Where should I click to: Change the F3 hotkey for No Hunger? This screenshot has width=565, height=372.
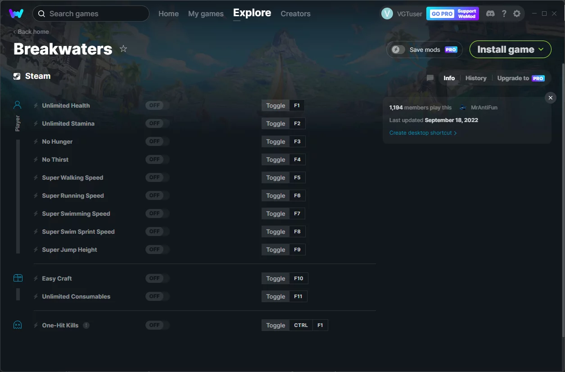point(297,141)
